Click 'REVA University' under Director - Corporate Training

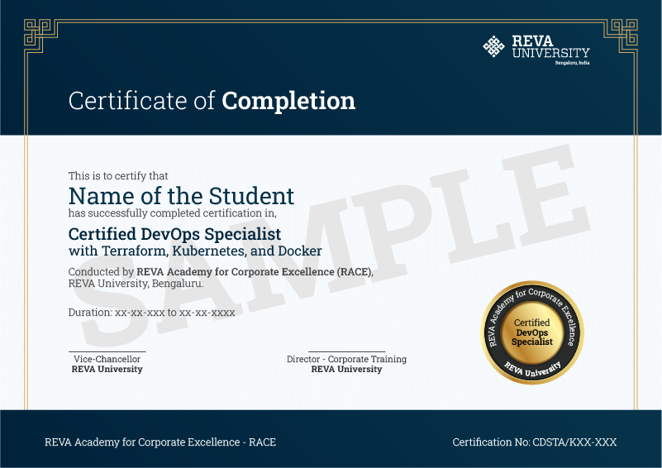[x=346, y=369]
